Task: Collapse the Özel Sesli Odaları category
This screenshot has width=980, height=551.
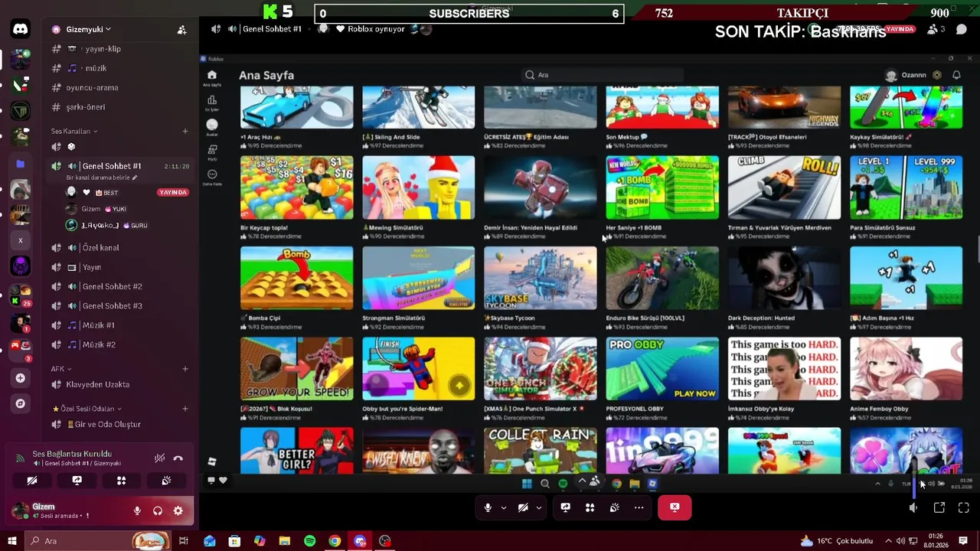Action: 87,409
